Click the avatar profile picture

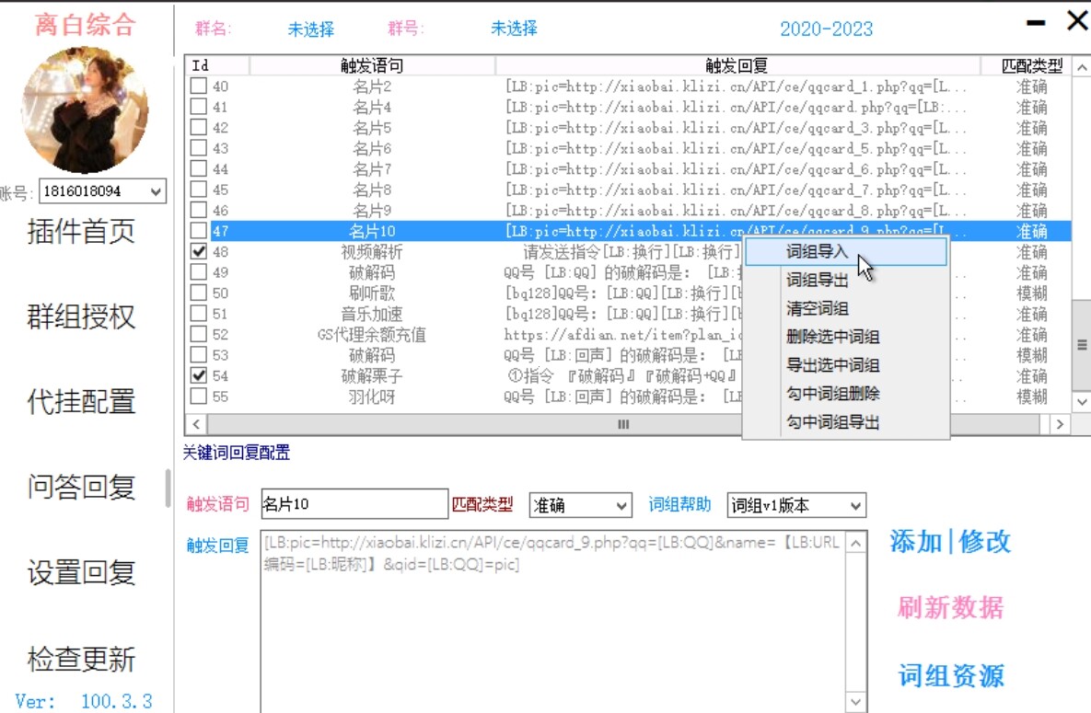point(86,108)
